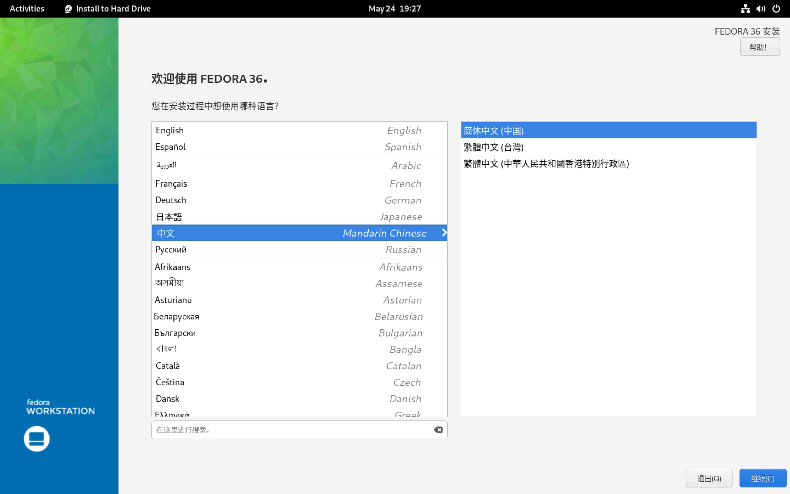Click the 帮助! help button
790x494 pixels.
760,47
